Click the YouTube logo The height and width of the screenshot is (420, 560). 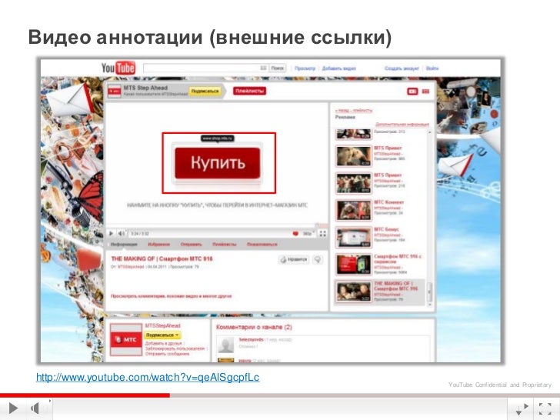point(118,68)
